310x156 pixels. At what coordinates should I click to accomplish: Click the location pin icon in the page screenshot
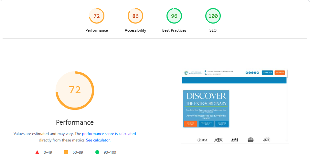click(205, 71)
